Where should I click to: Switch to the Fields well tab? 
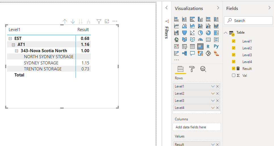pyautogui.click(x=180, y=69)
